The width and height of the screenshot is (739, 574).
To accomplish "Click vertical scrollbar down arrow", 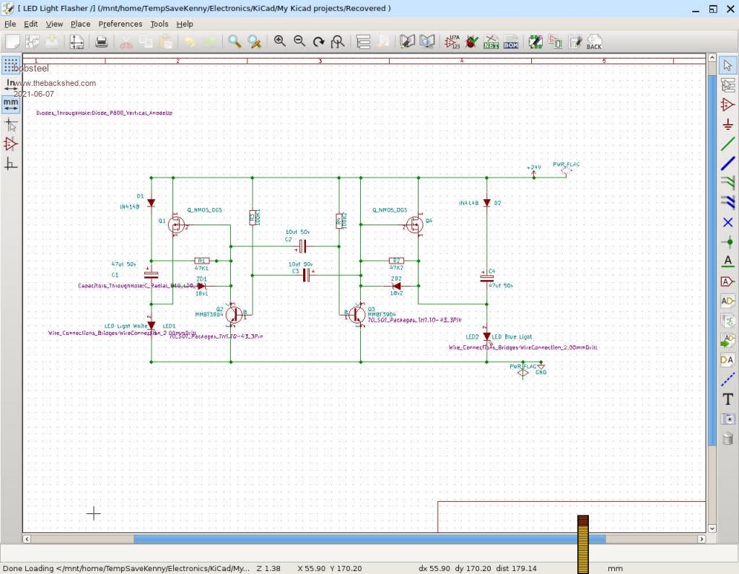I will click(712, 528).
